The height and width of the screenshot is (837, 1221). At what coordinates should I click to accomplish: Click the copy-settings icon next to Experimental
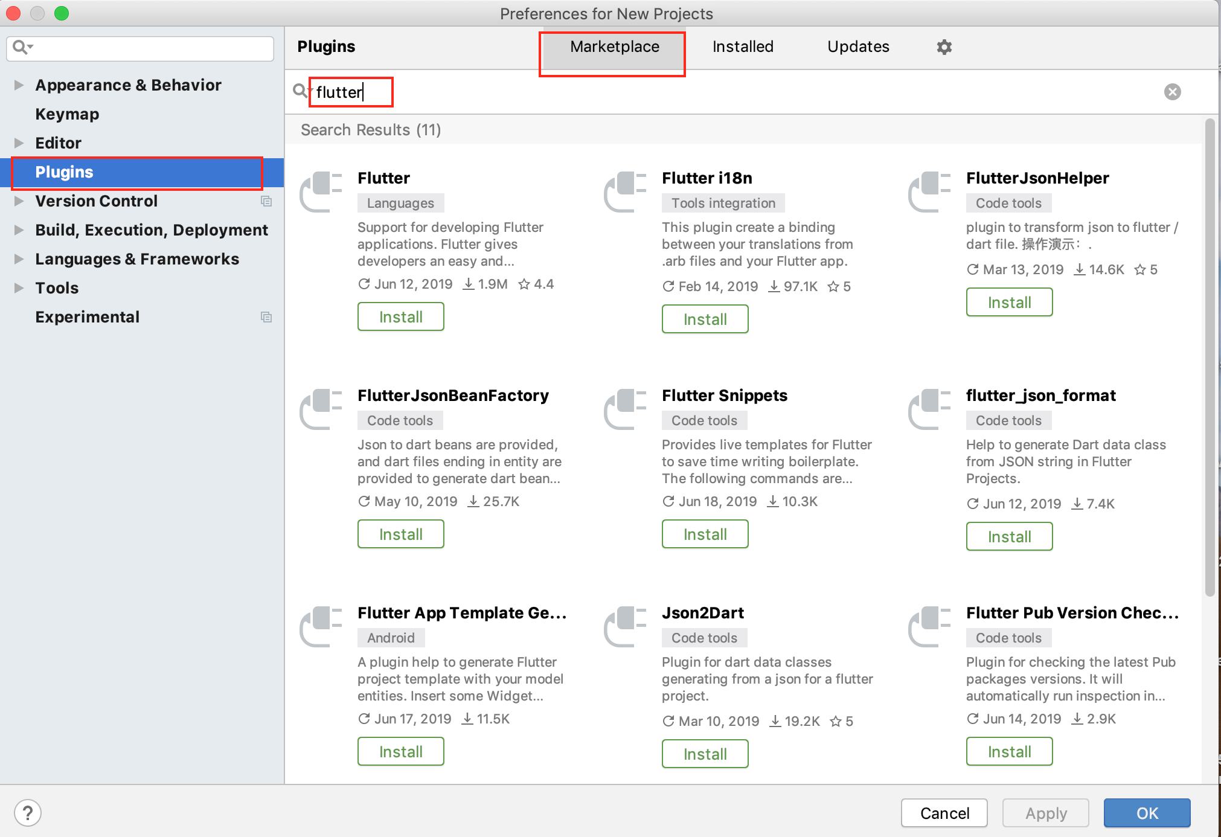[x=266, y=317]
